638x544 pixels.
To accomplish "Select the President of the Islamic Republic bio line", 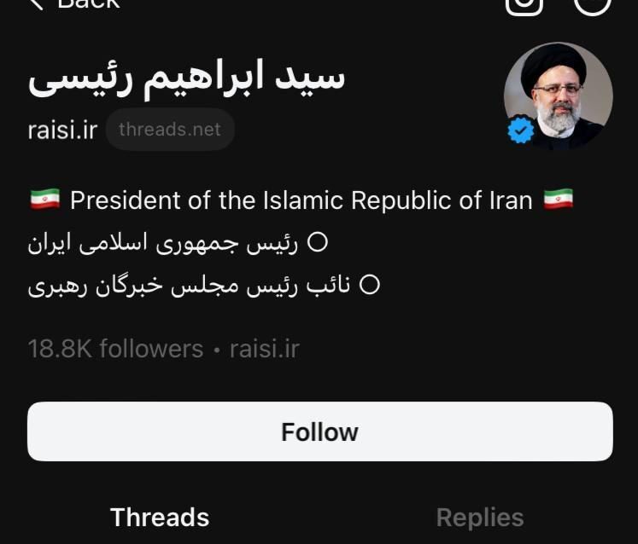I will (301, 200).
